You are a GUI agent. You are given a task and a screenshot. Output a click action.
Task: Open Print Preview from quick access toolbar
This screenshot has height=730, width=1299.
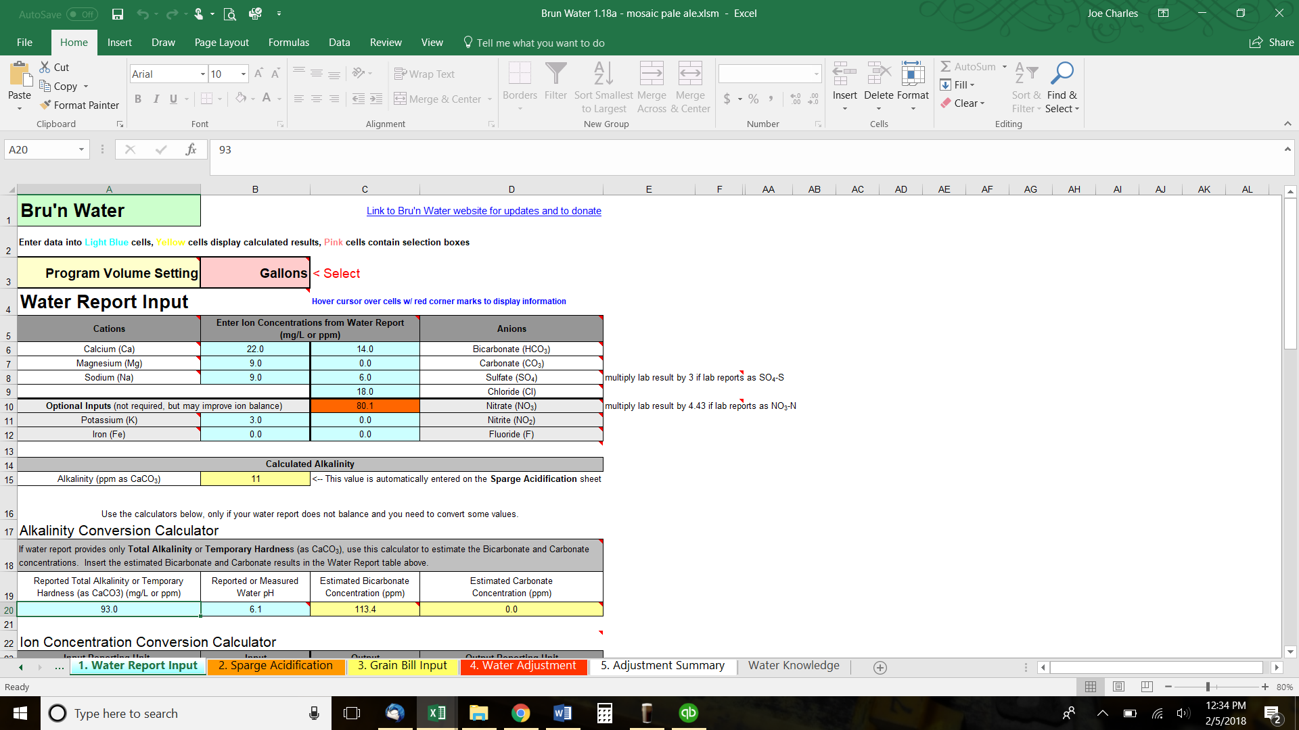(x=230, y=14)
